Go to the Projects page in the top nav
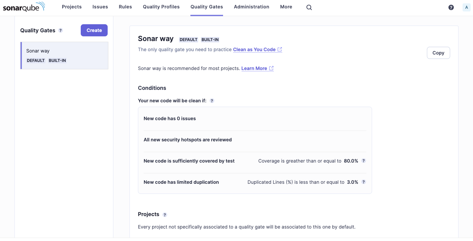The image size is (473, 241). click(72, 7)
